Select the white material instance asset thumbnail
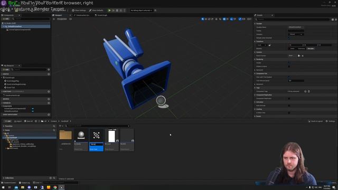 pos(111,136)
